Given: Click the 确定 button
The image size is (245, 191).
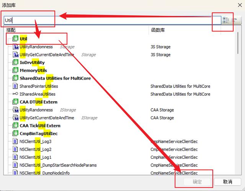Looking at the screenshot, I should click(197, 182).
